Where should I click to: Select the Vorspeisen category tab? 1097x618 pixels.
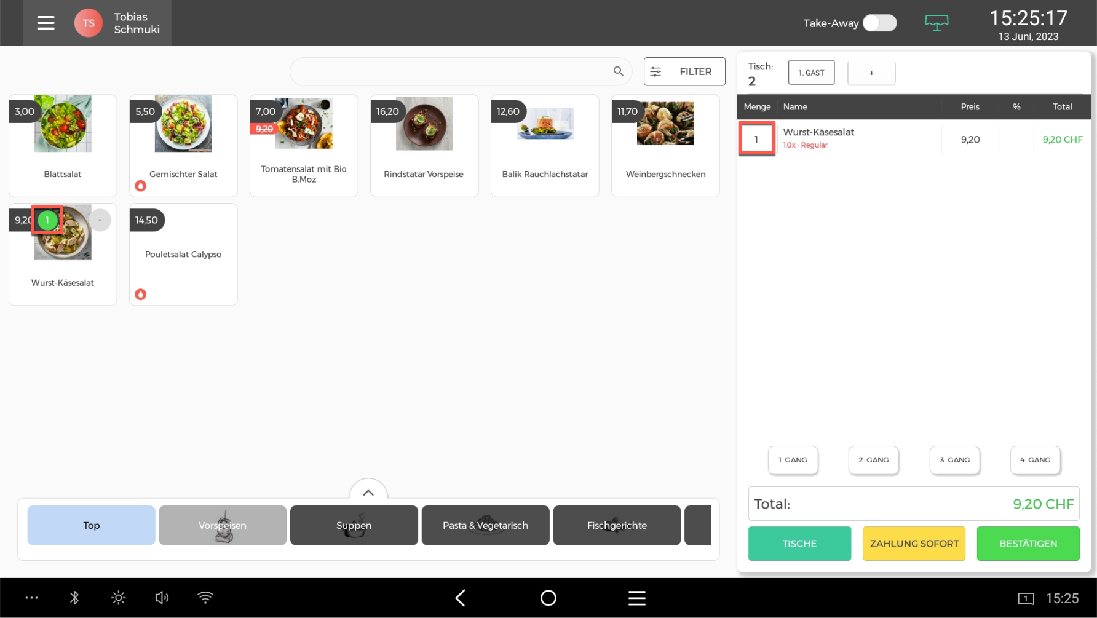point(223,525)
